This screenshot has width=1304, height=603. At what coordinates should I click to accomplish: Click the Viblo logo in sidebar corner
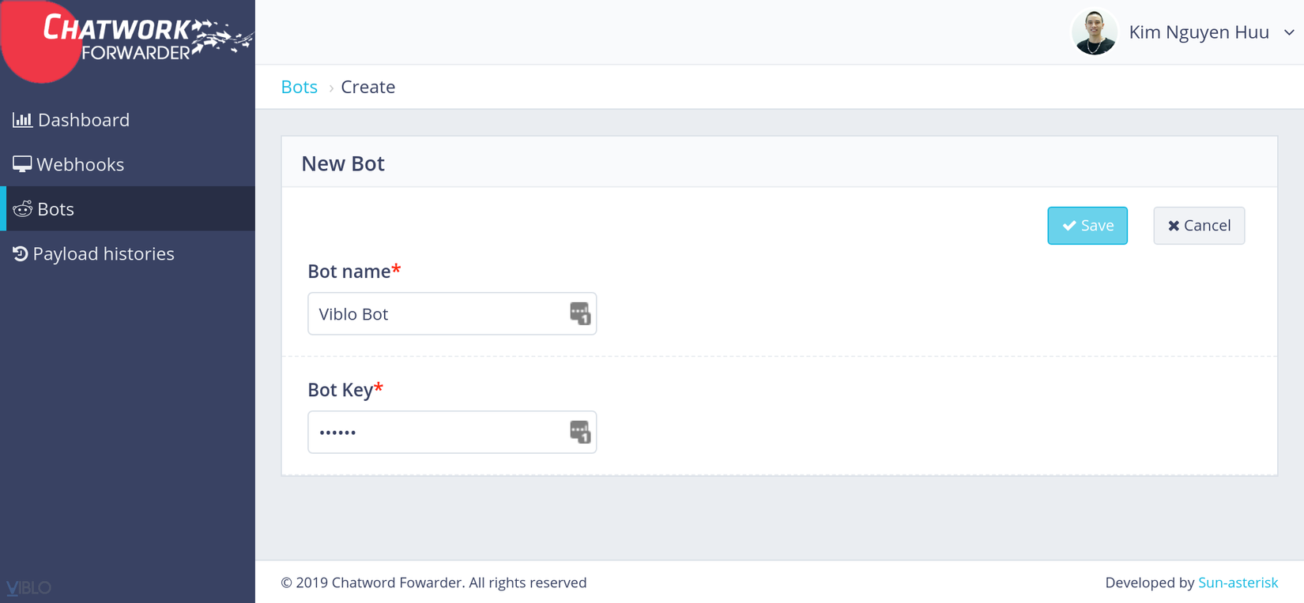28,588
